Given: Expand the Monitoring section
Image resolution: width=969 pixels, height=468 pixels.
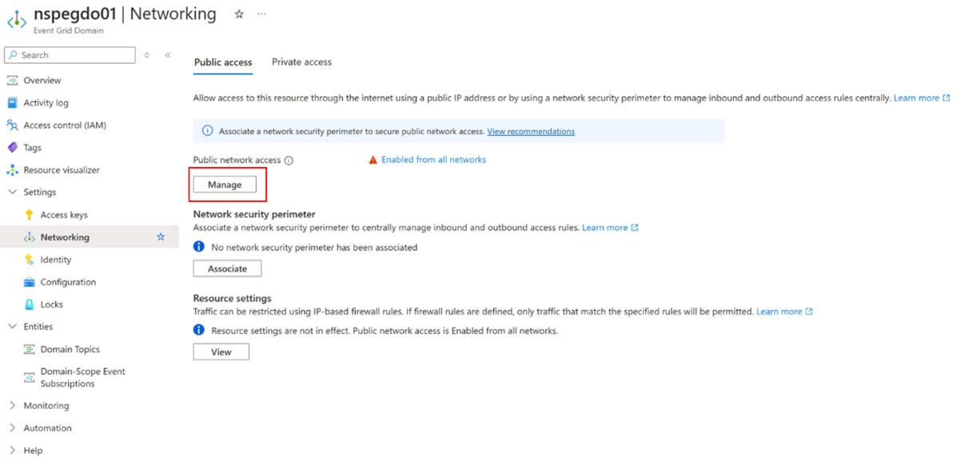Looking at the screenshot, I should 12,406.
